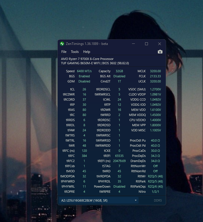Click the MEM VDD value 1.6100V

coord(155,110)
